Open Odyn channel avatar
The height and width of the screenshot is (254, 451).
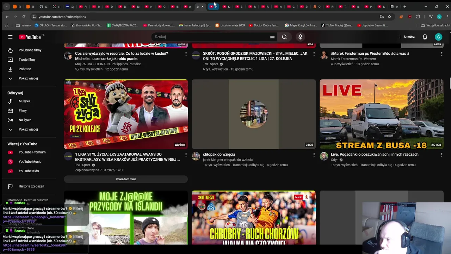tap(324, 156)
